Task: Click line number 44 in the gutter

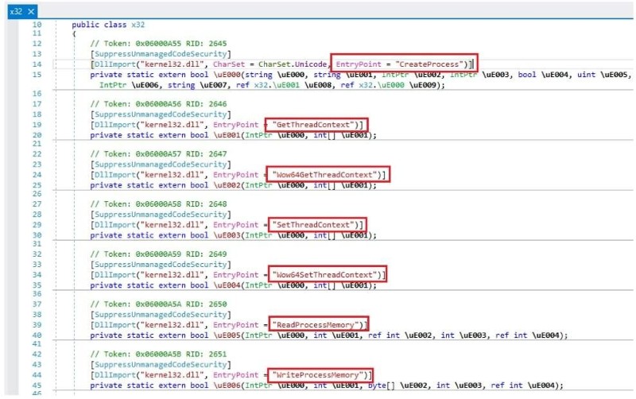Action: (37, 375)
